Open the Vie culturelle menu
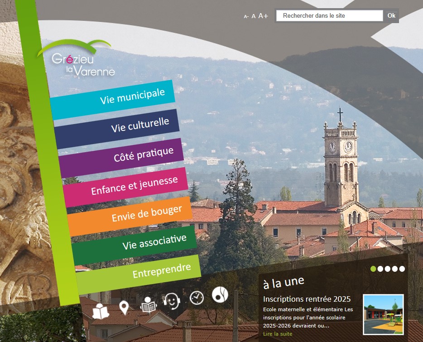Image resolution: width=423 pixels, height=342 pixels. click(x=117, y=129)
